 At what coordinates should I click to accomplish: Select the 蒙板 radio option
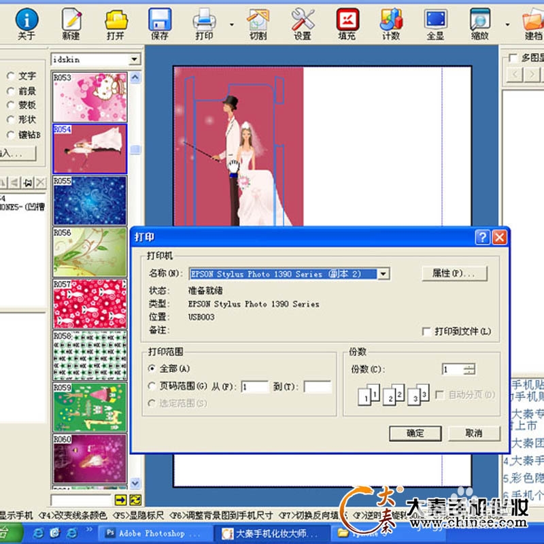click(x=10, y=105)
